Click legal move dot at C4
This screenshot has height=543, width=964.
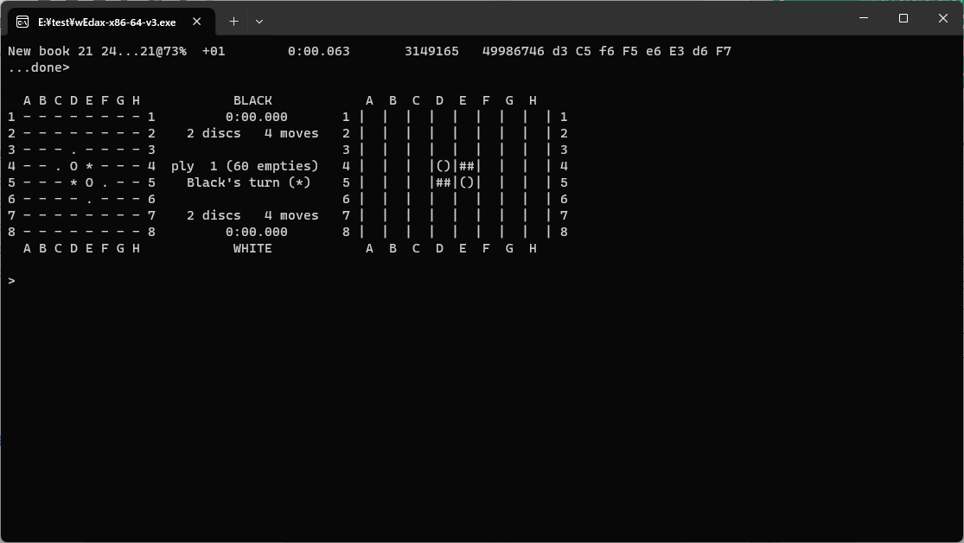coord(58,166)
